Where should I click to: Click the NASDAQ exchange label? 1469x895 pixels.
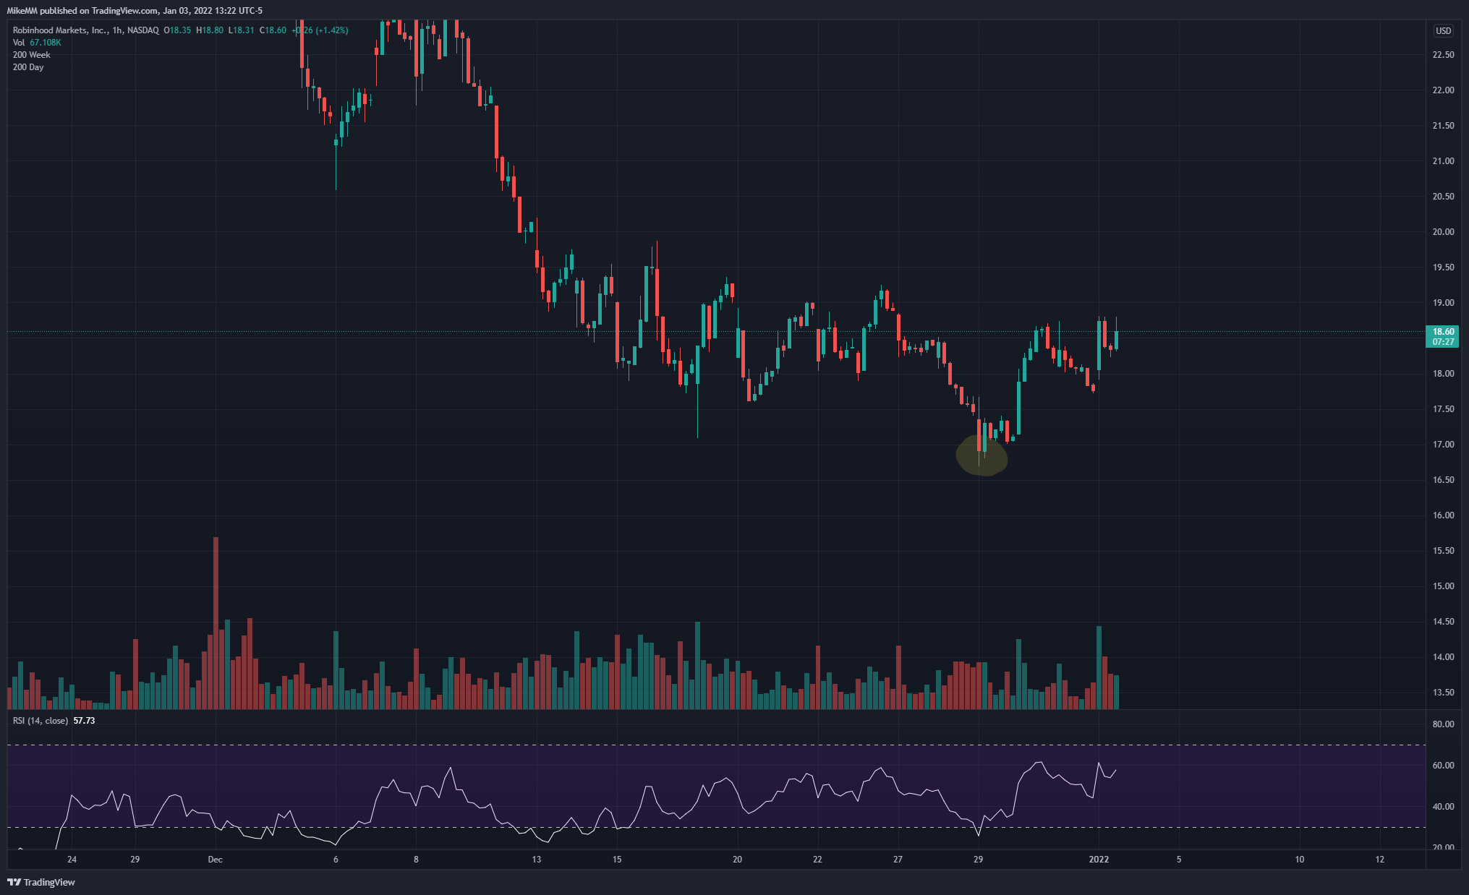[142, 30]
